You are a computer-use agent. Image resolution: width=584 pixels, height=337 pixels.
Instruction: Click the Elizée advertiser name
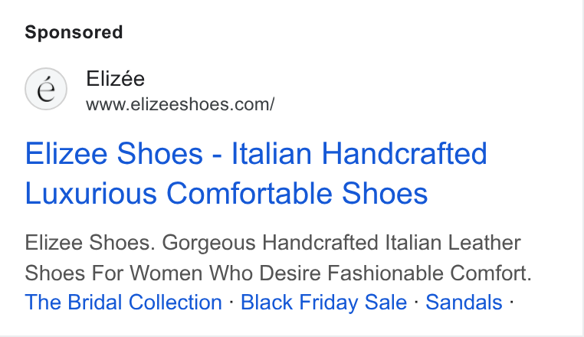point(115,79)
